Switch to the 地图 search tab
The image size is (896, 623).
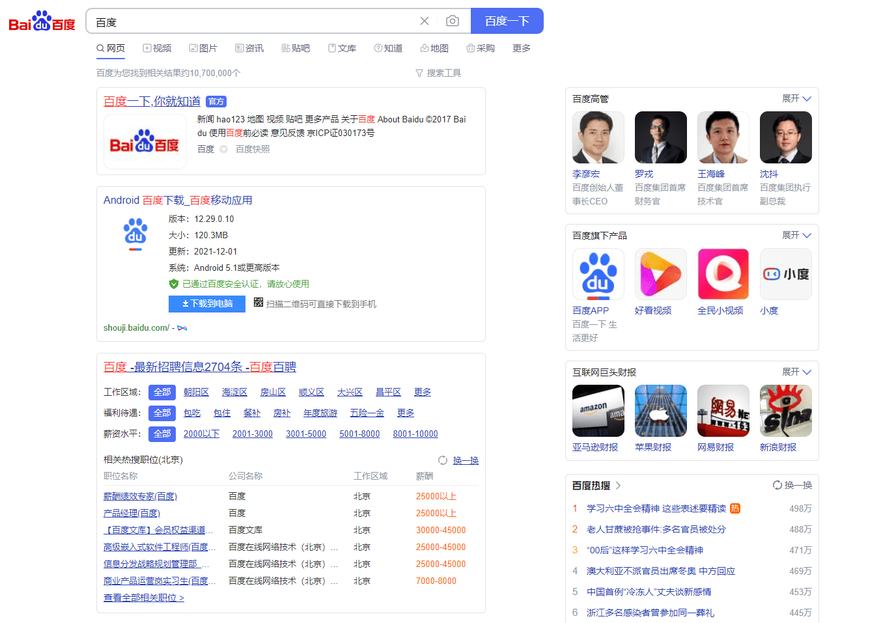click(434, 48)
